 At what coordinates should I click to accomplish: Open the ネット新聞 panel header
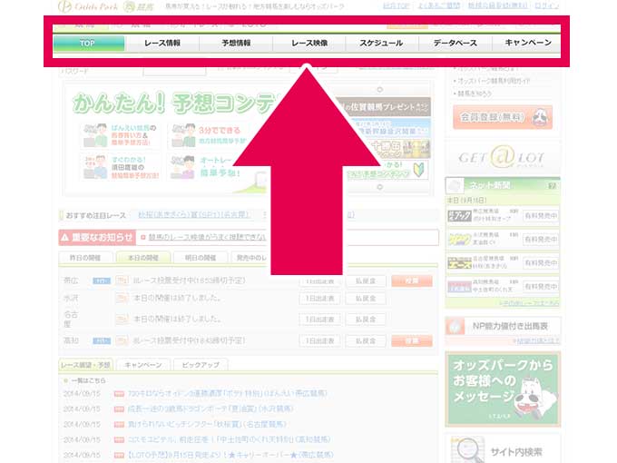[x=503, y=185]
